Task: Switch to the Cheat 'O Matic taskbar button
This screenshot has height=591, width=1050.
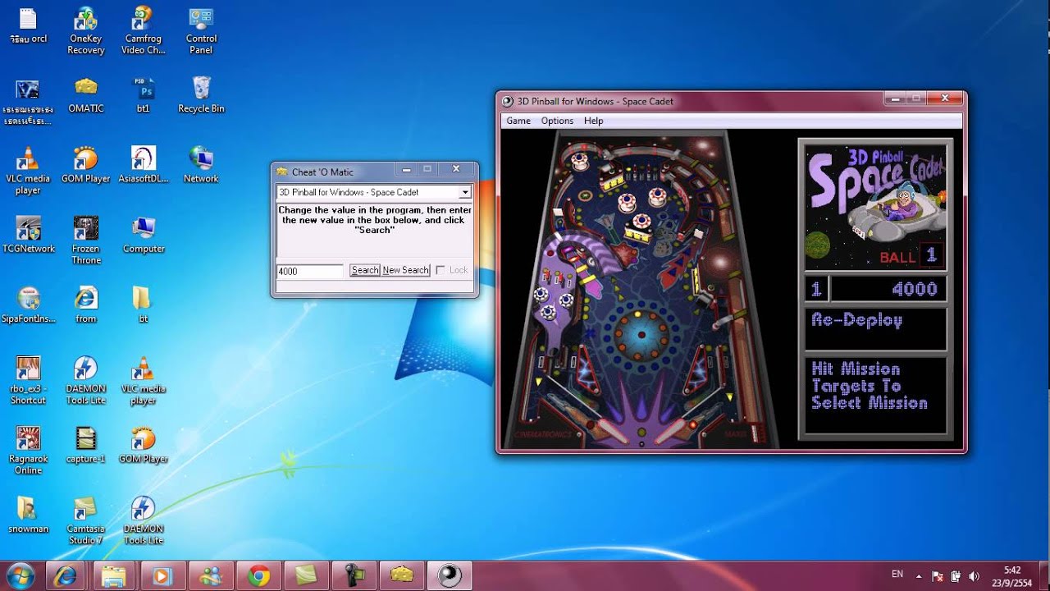Action: click(402, 576)
